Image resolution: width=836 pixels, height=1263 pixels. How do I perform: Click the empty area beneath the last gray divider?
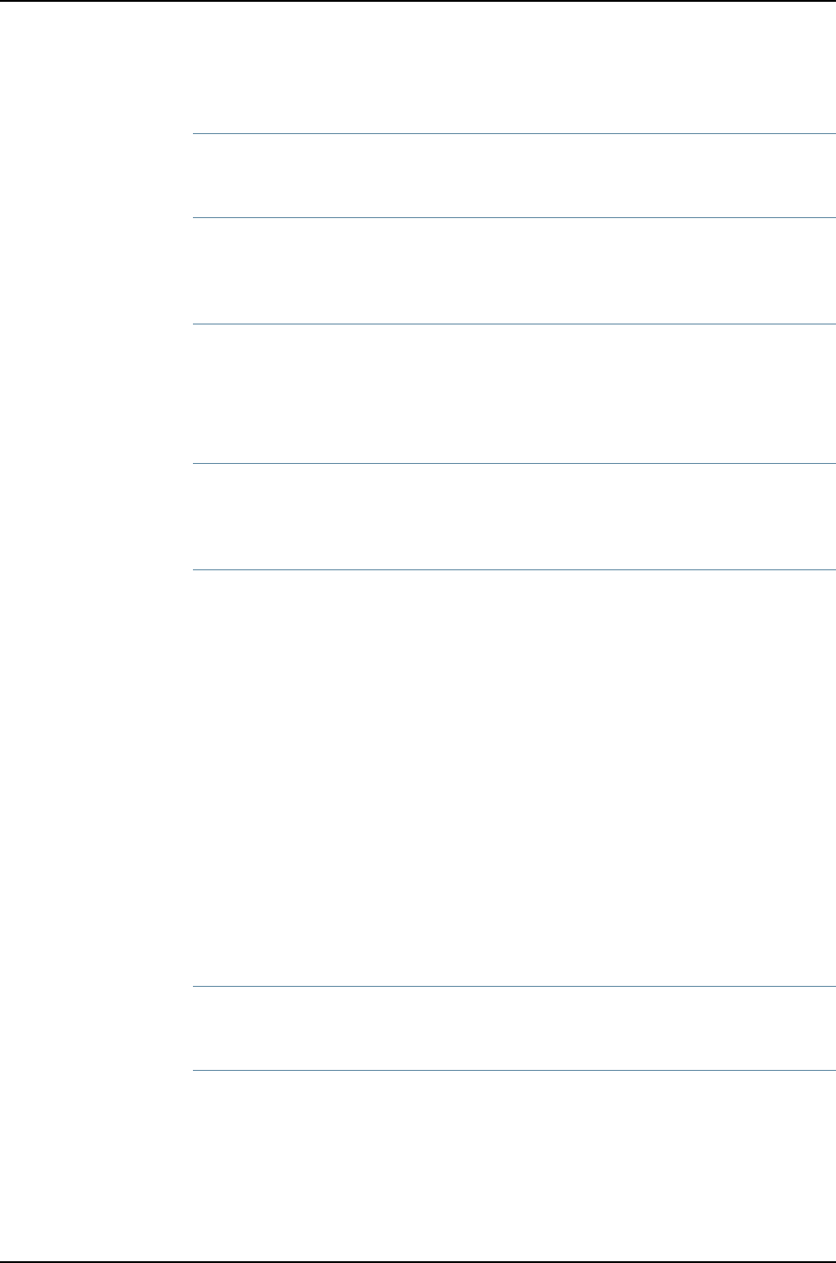click(514, 1165)
